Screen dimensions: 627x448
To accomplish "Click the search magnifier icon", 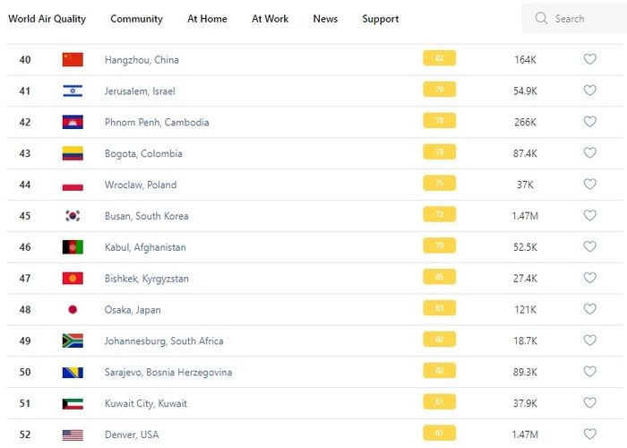I will [541, 18].
